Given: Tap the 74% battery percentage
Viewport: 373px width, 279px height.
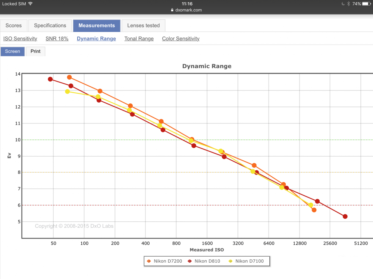Looking at the screenshot, I should (x=356, y=4).
